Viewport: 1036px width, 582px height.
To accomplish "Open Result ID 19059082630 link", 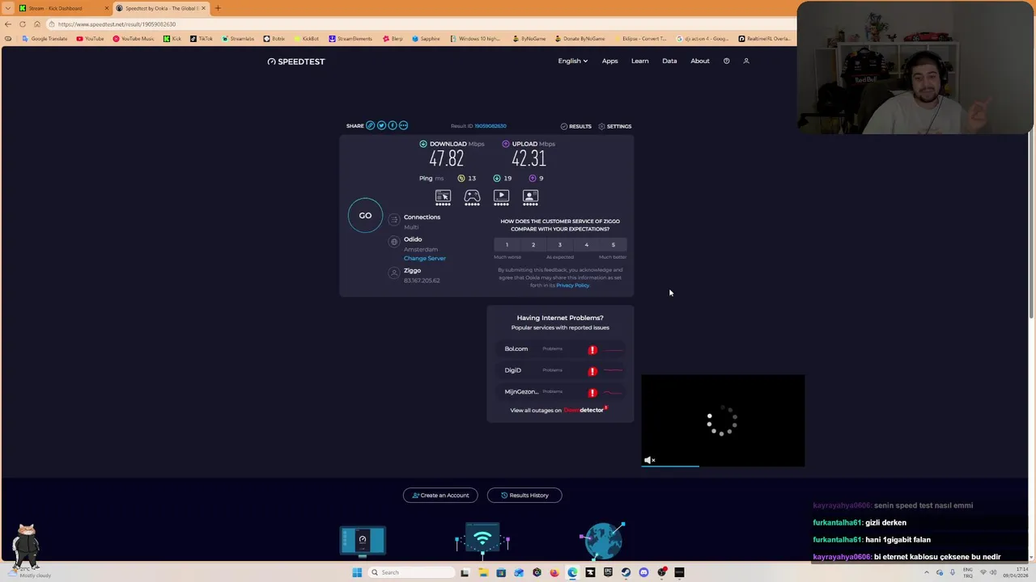I will 490,126.
